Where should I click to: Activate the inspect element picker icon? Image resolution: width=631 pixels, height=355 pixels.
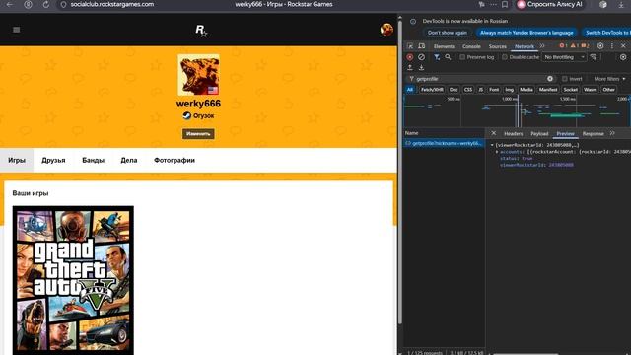pos(410,46)
